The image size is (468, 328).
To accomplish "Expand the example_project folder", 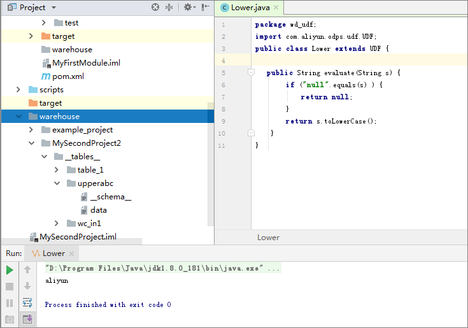I will click(31, 130).
